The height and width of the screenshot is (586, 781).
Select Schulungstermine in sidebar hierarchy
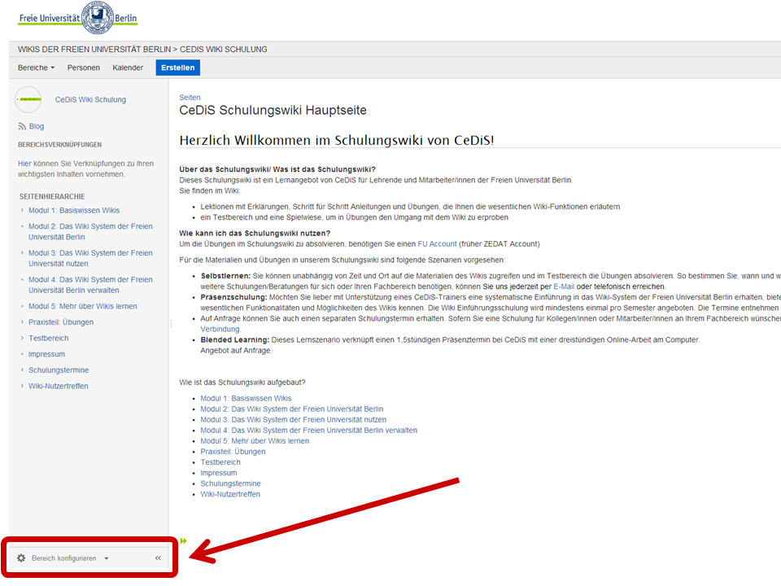point(59,370)
